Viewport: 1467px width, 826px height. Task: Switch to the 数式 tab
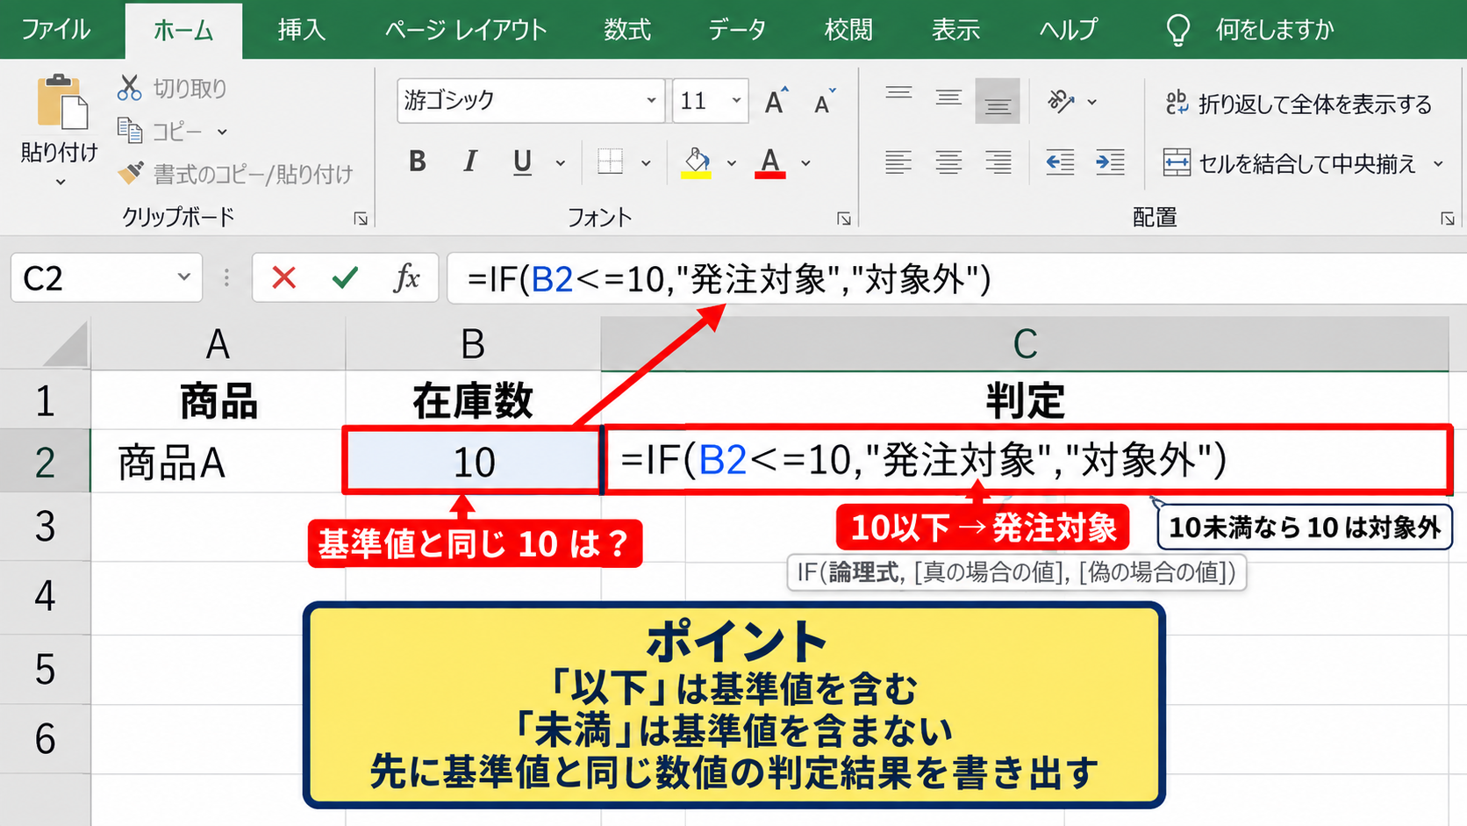pos(626,30)
